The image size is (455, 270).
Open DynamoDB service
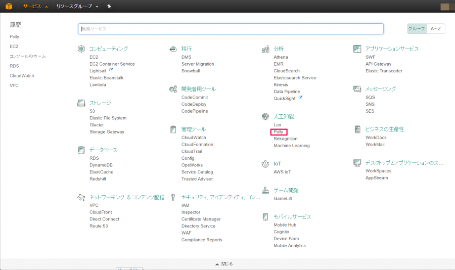click(x=101, y=165)
